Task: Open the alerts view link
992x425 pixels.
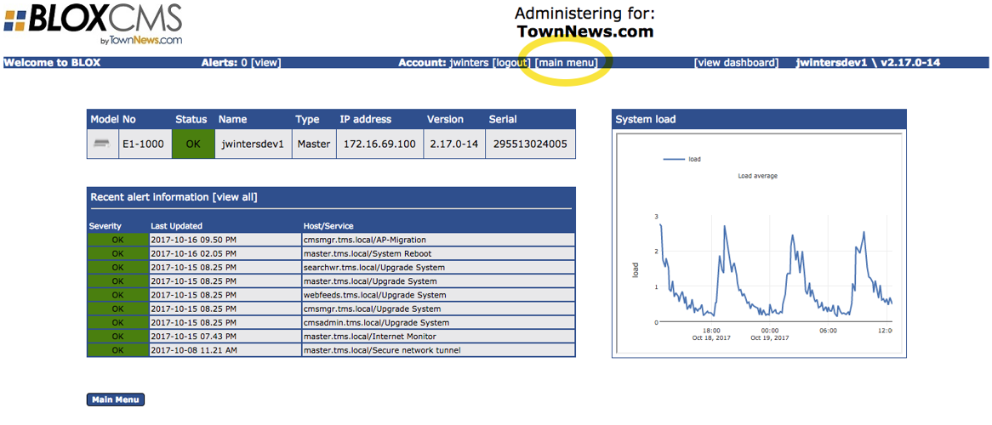Action: (265, 63)
